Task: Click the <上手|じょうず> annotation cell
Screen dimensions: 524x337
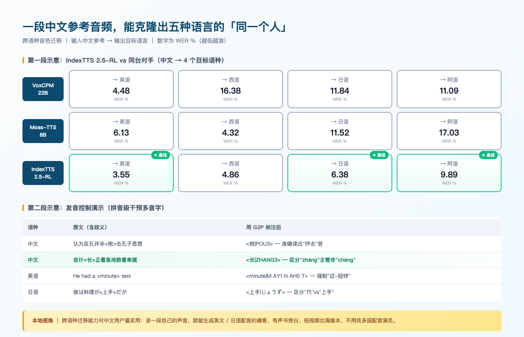Action: click(x=290, y=292)
